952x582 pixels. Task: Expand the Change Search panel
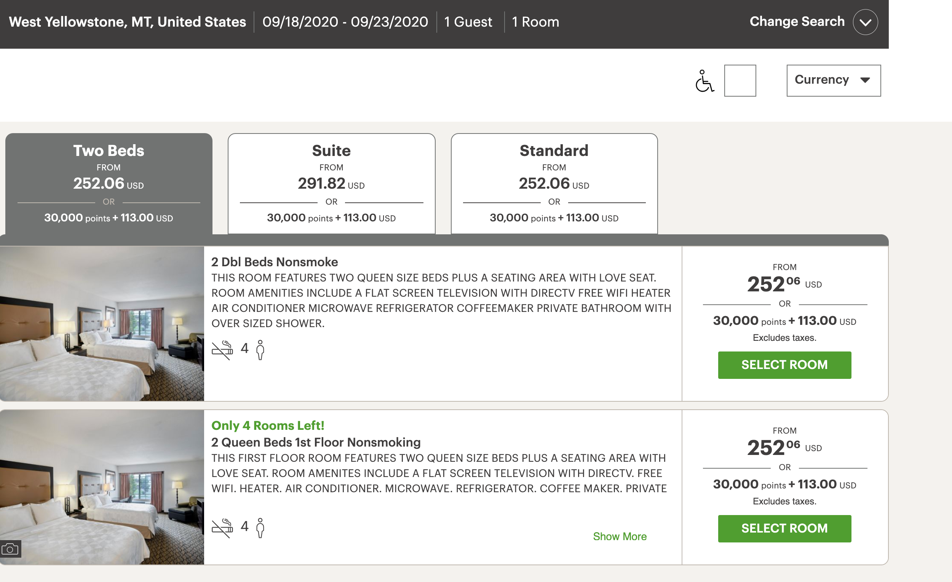point(797,22)
